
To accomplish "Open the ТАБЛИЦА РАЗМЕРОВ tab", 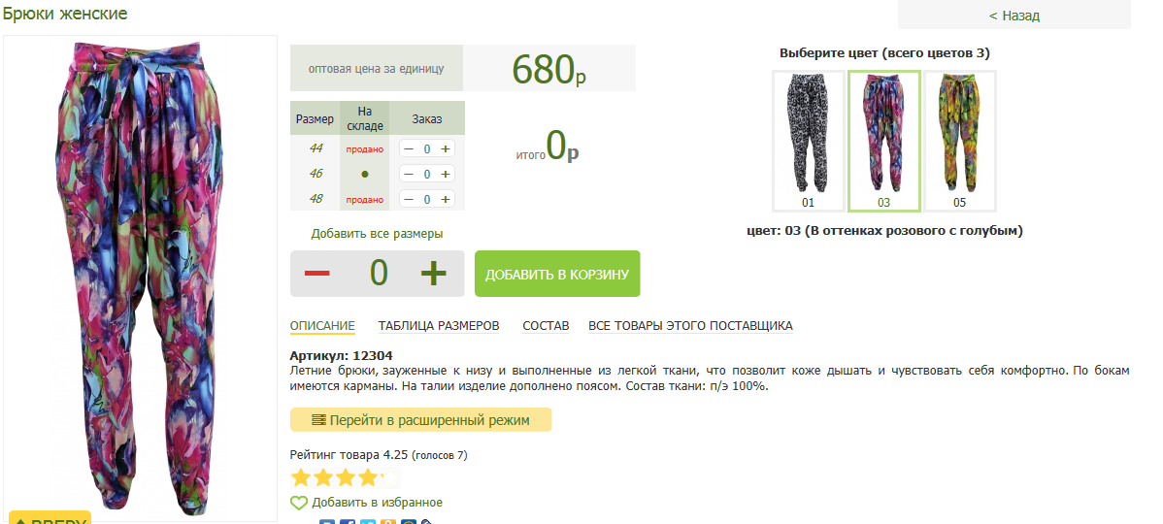I will pyautogui.click(x=439, y=326).
